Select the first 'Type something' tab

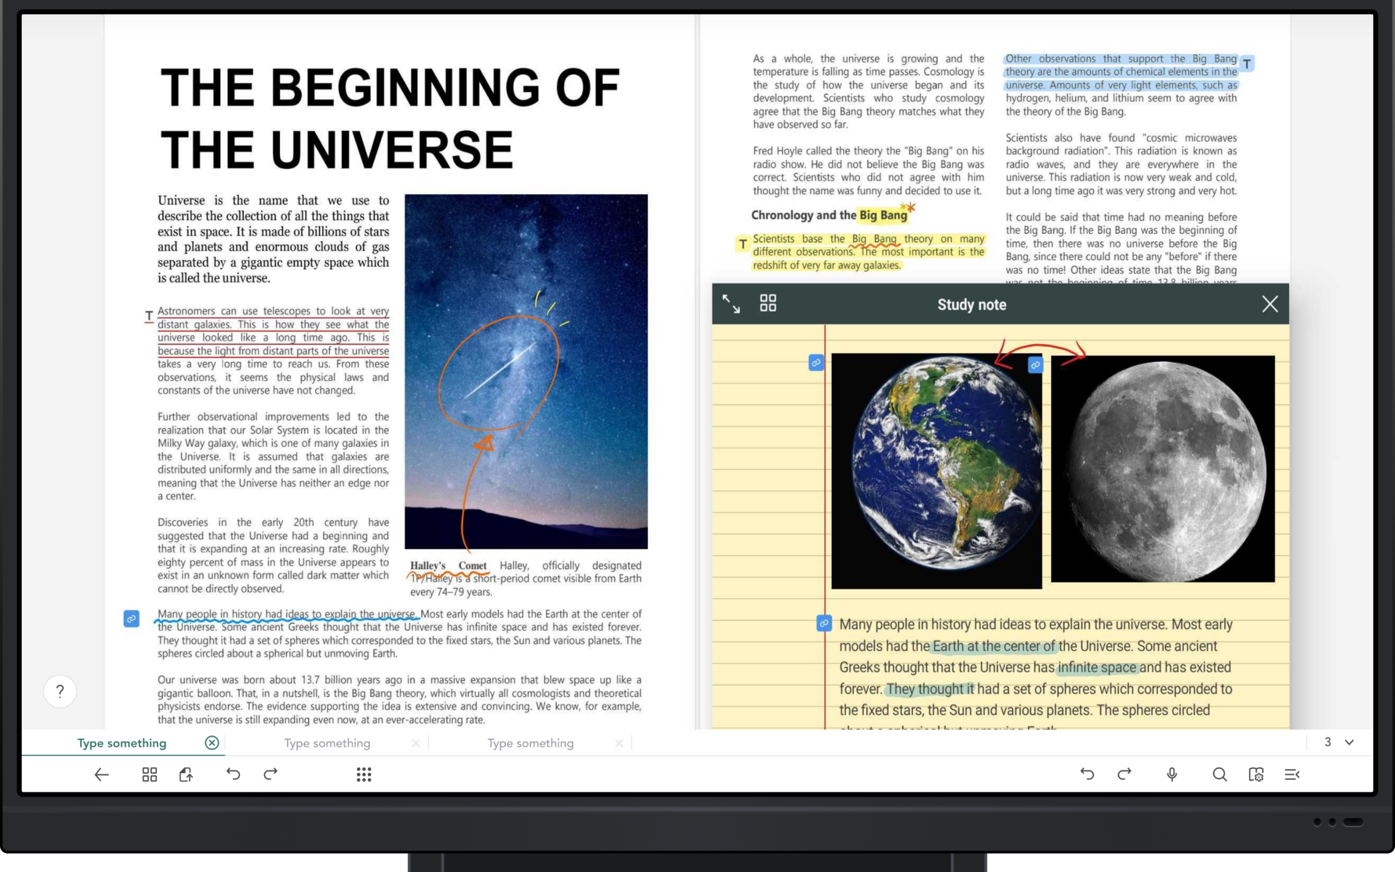[x=122, y=744]
